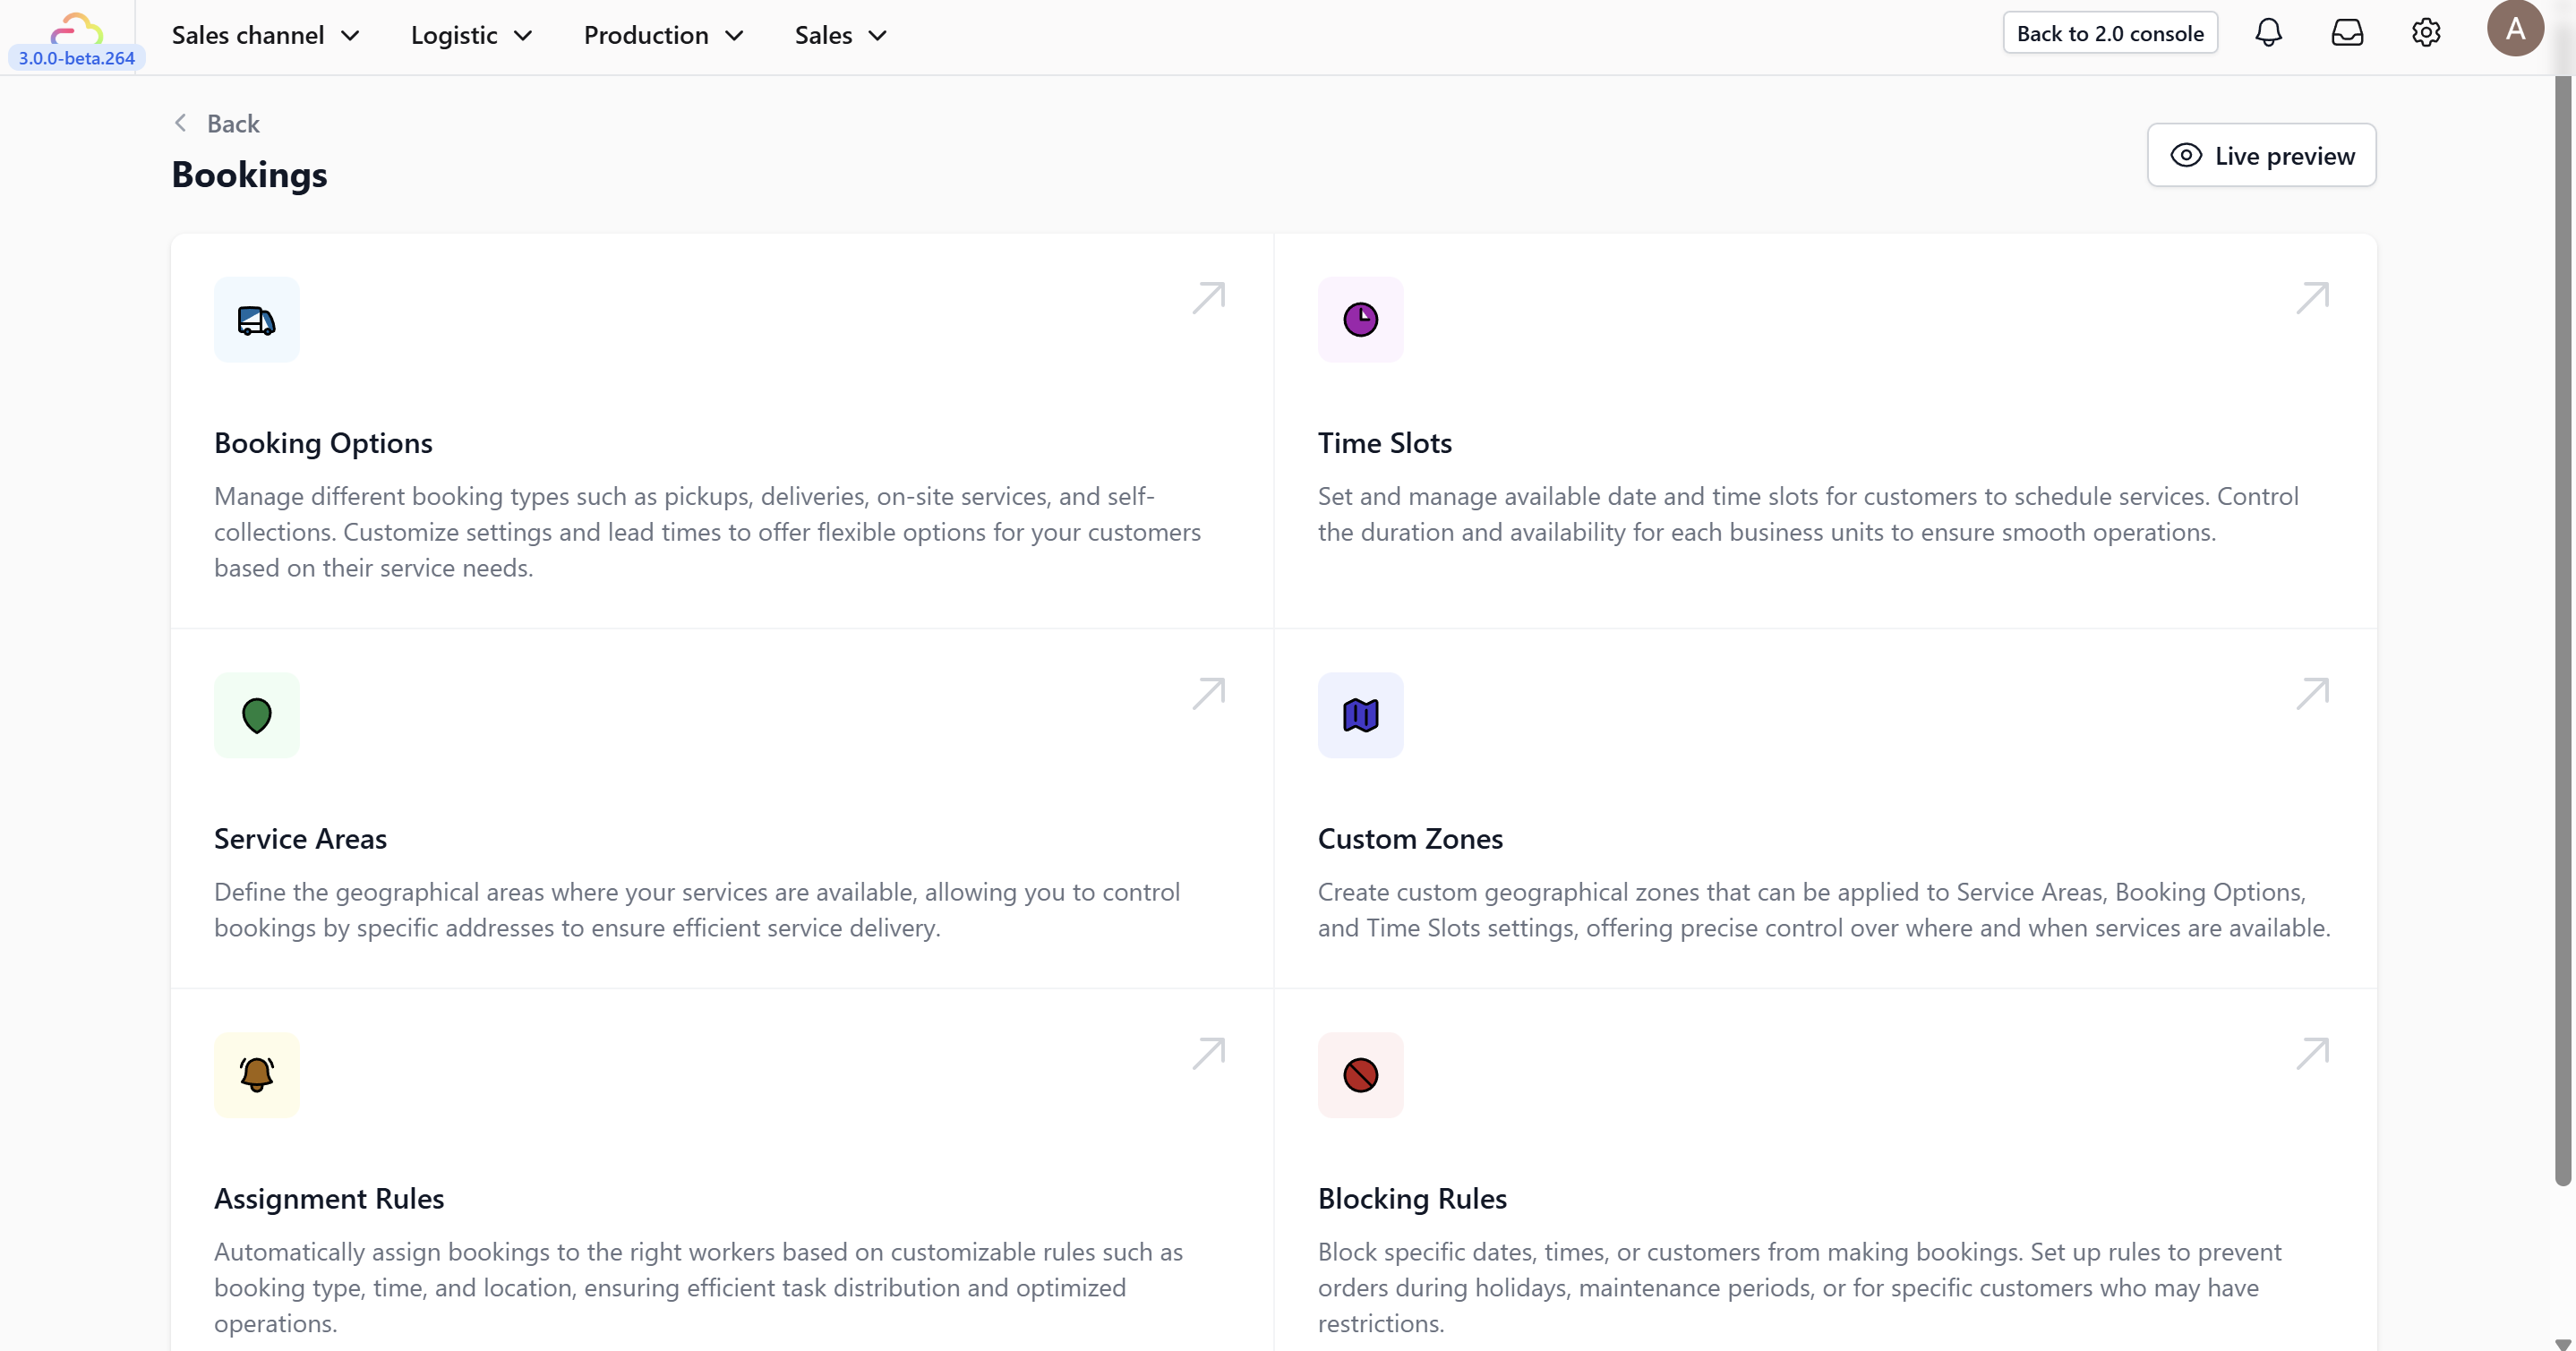Open Booking Options via arrow icon
This screenshot has height=1351, width=2576.
coord(1208,298)
